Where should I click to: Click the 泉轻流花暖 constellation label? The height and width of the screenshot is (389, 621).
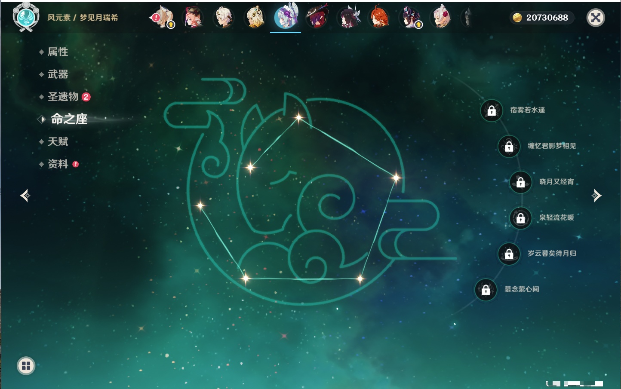coord(556,218)
